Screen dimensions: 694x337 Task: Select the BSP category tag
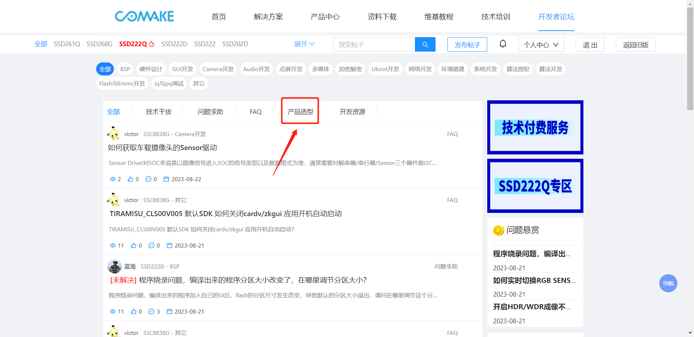pyautogui.click(x=125, y=69)
